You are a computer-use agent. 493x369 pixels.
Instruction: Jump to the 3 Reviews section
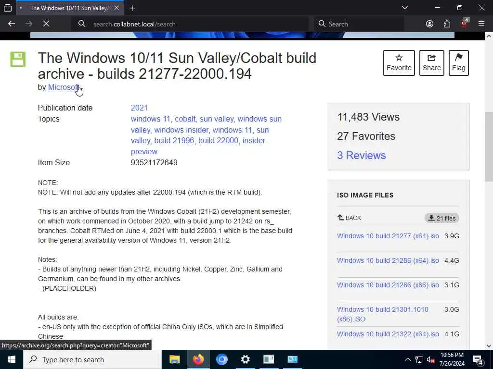pos(361,155)
